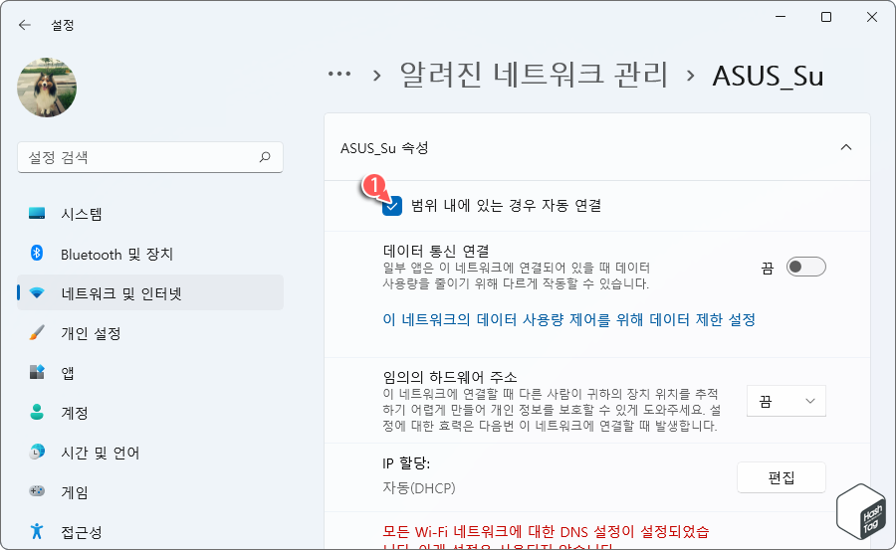Open 게임 controller icon
The height and width of the screenshot is (550, 896).
coord(37,491)
